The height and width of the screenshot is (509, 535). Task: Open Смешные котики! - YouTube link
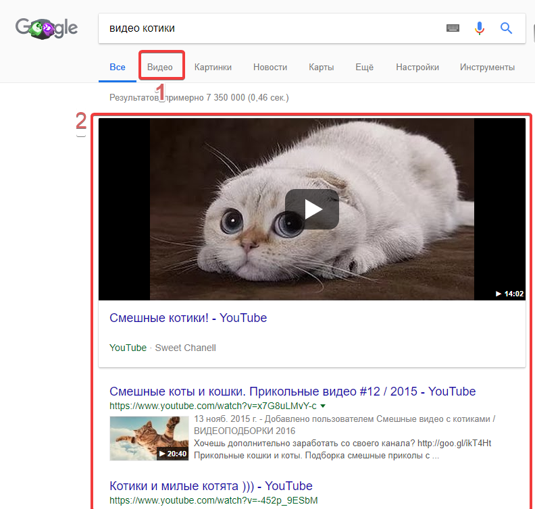[188, 318]
